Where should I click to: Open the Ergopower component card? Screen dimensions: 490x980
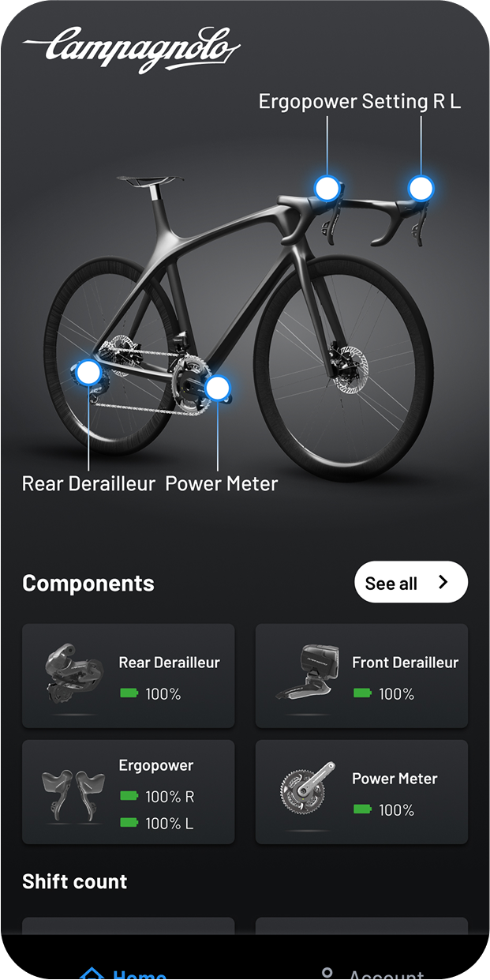tap(129, 792)
